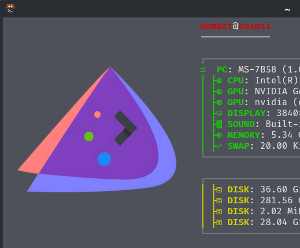
Task: Click the blue dot in the logo
Action: point(104,159)
